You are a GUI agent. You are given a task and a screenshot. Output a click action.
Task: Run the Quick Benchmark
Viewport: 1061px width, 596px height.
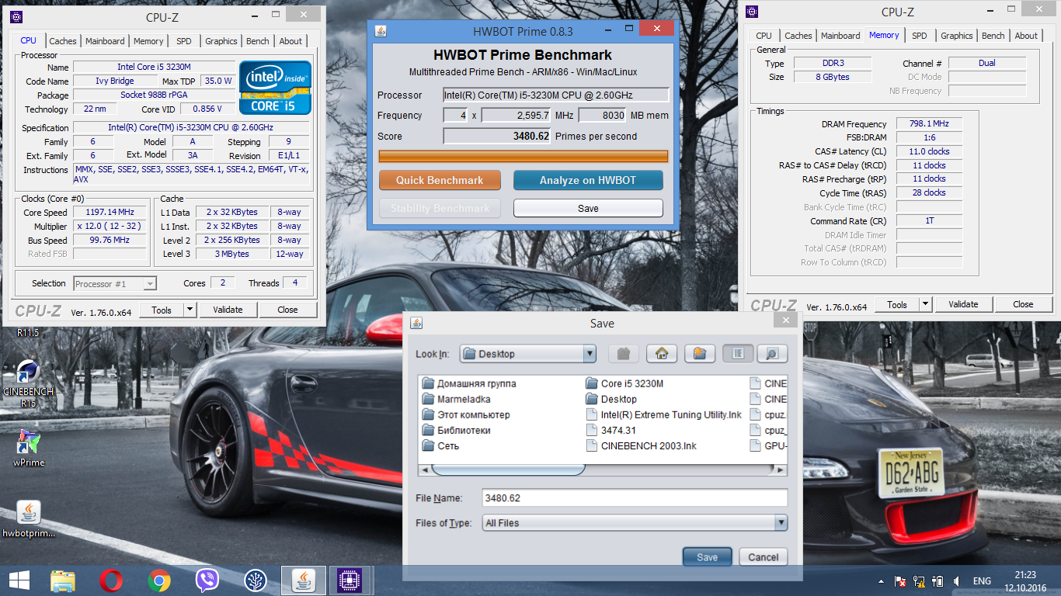(x=439, y=180)
